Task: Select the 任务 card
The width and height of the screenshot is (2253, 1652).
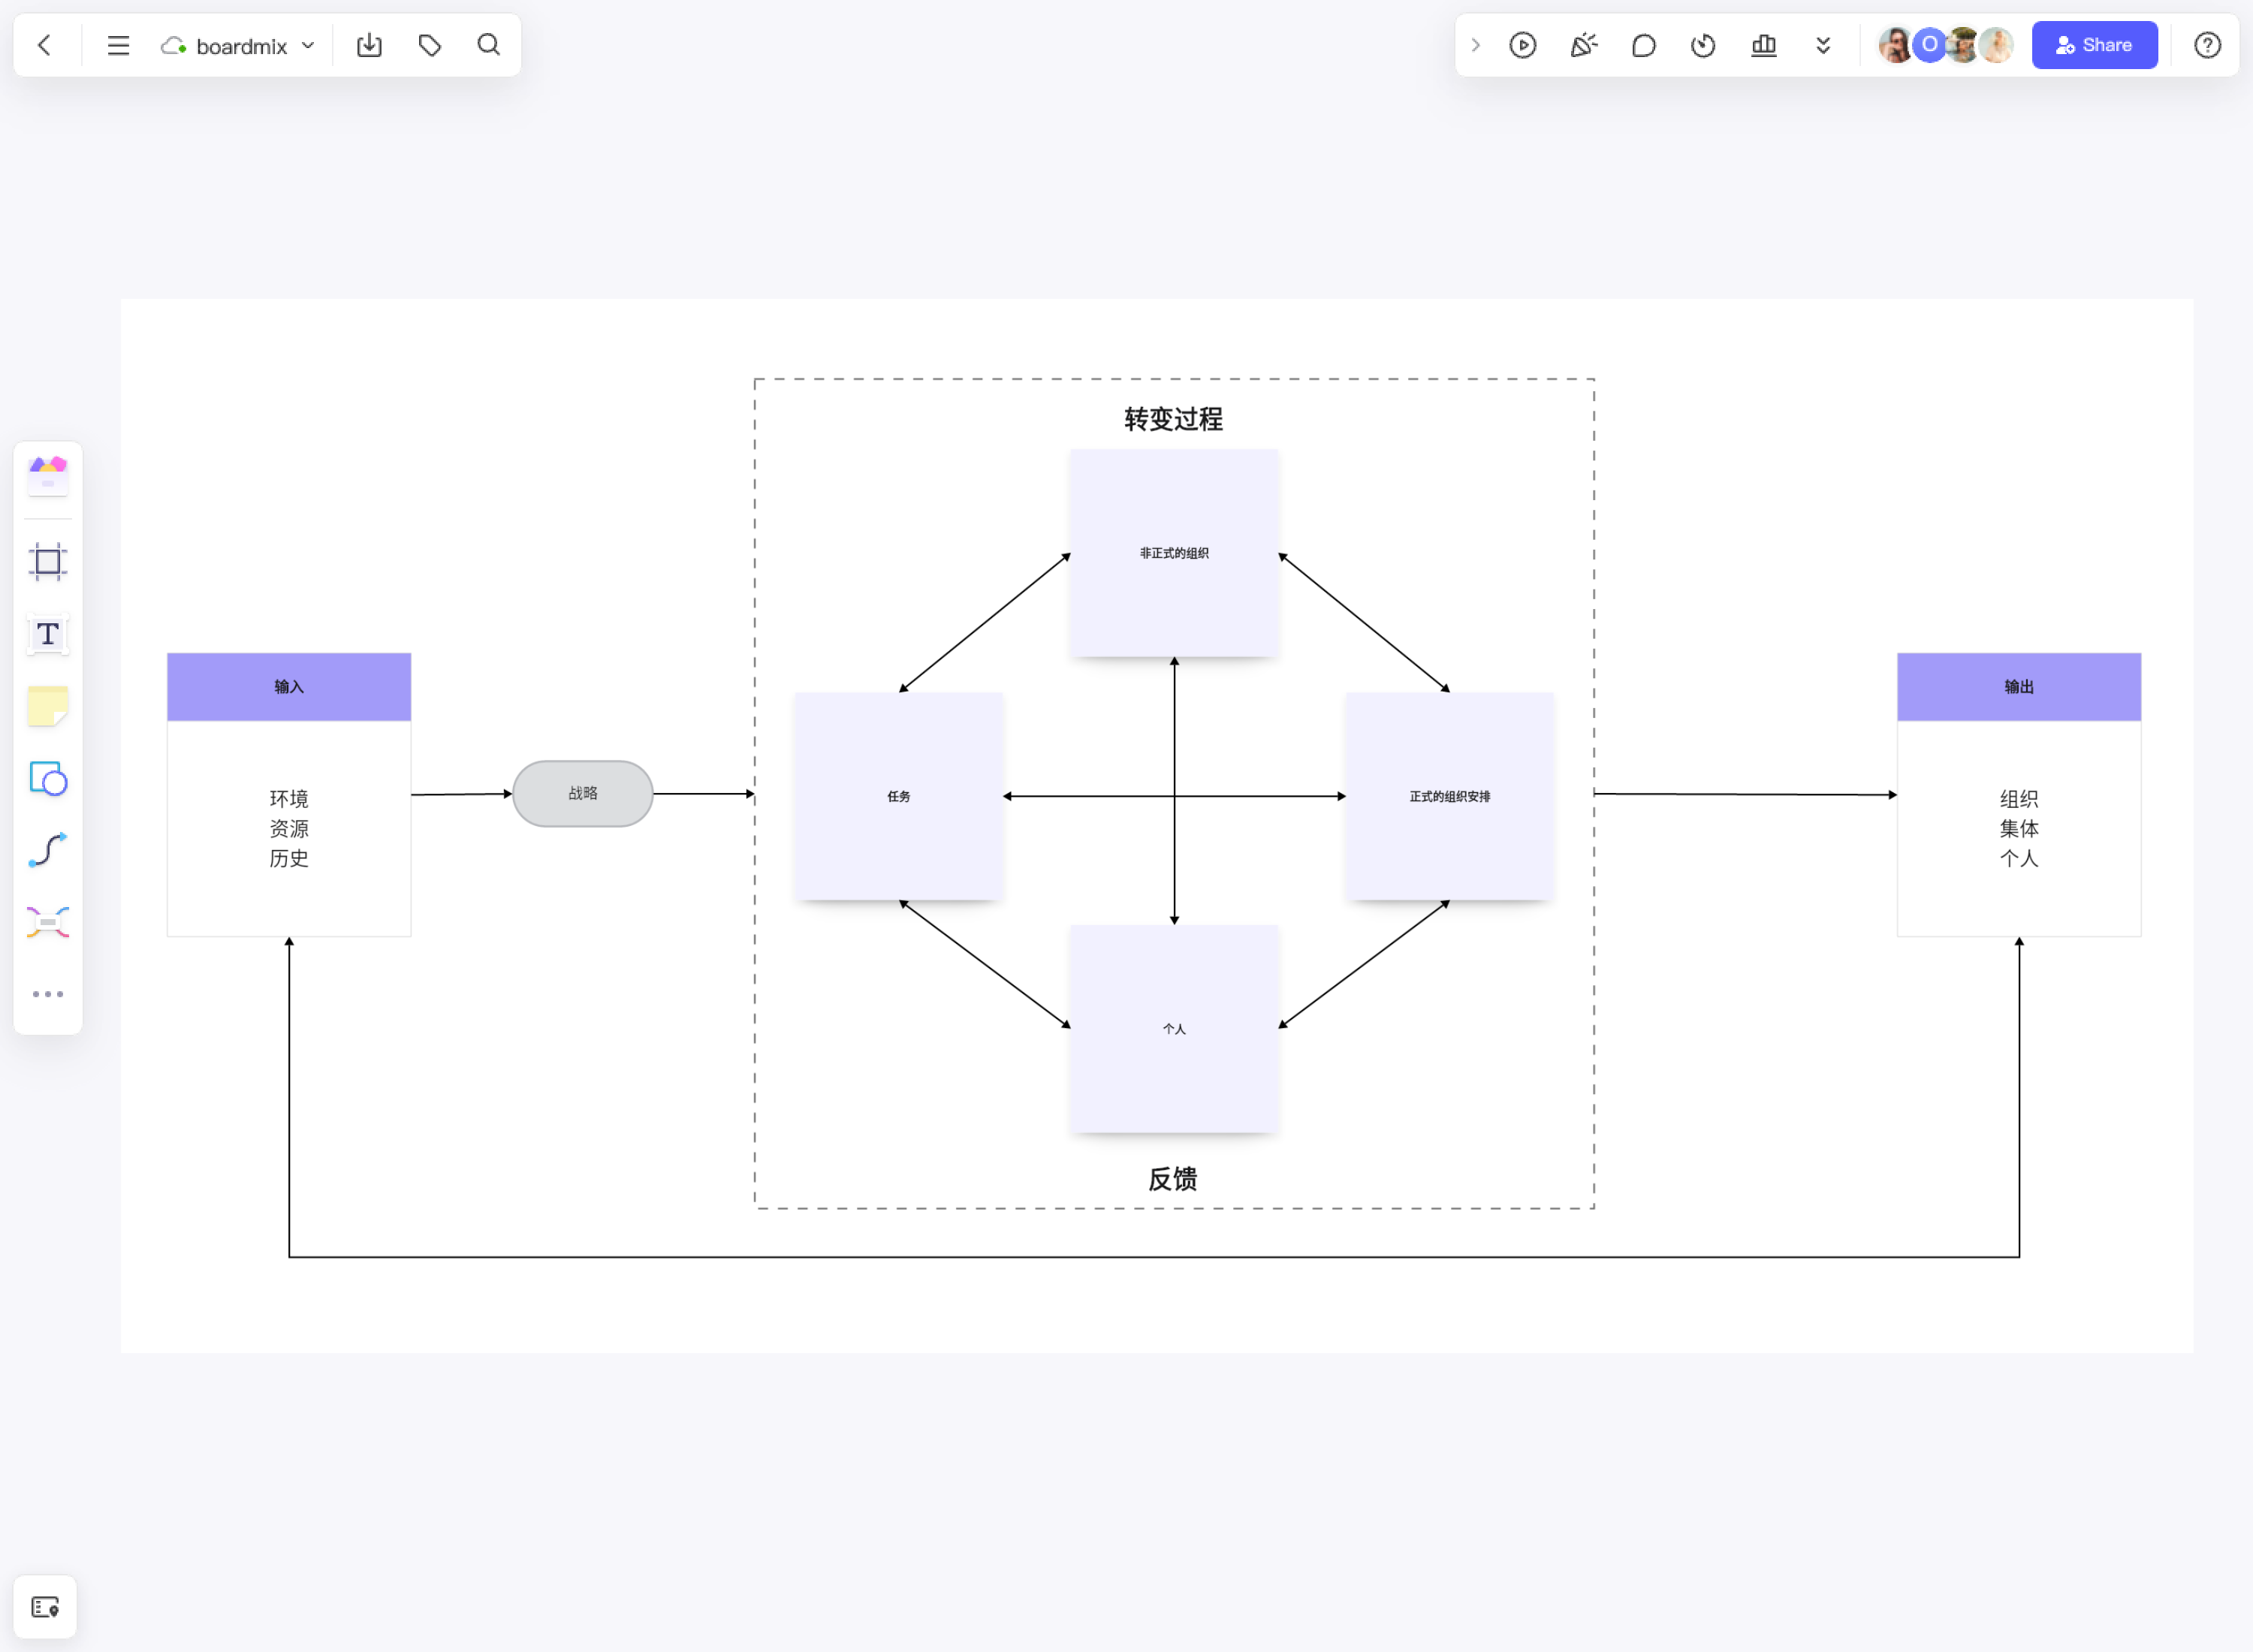Action: click(x=898, y=796)
